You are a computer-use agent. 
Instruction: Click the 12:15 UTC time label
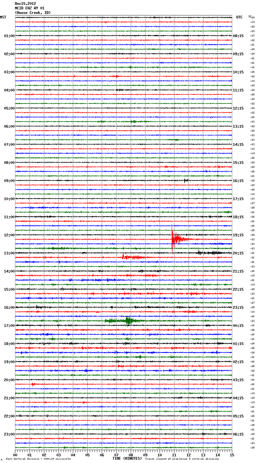[x=238, y=108]
